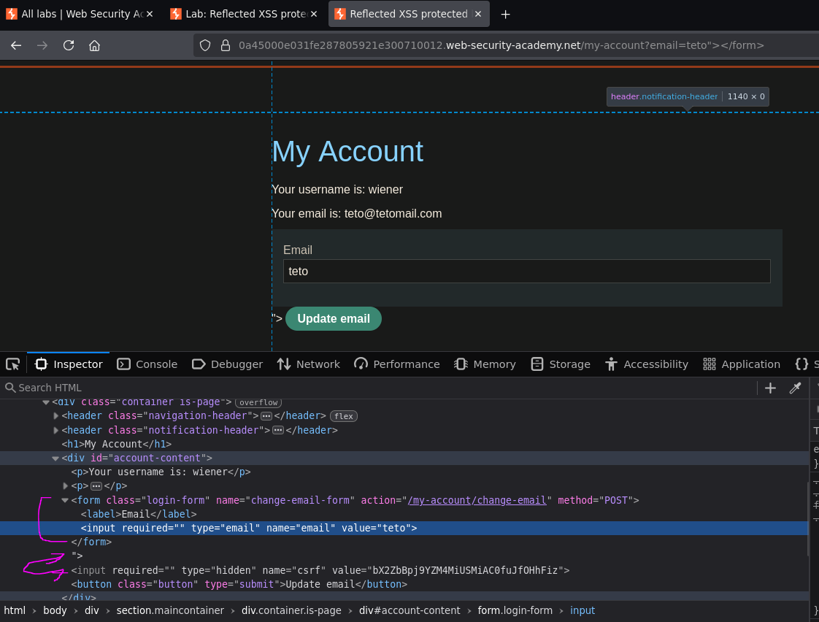
Task: Collapse the account-content div node
Action: [55, 458]
